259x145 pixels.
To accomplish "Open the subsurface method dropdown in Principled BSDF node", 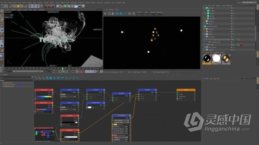I will (122, 122).
